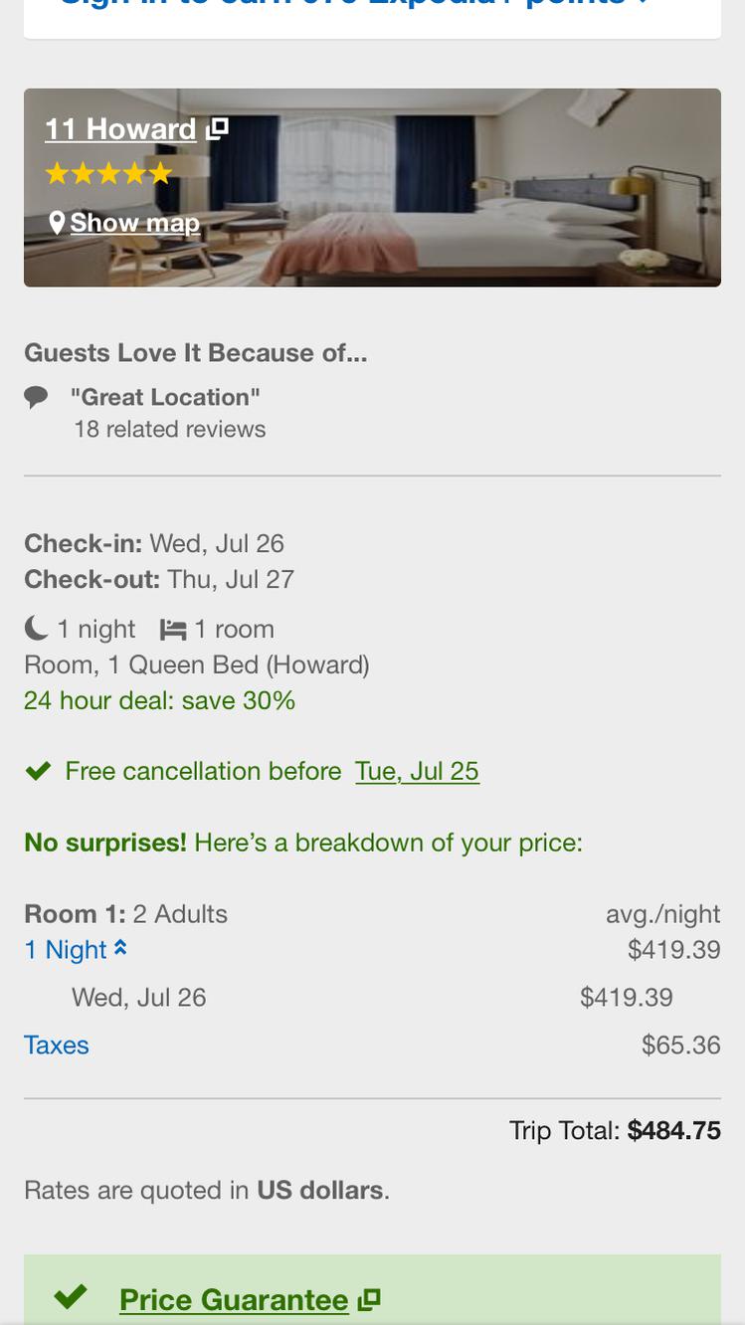
Task: Open the Price Guarantee link
Action: pos(234,1300)
